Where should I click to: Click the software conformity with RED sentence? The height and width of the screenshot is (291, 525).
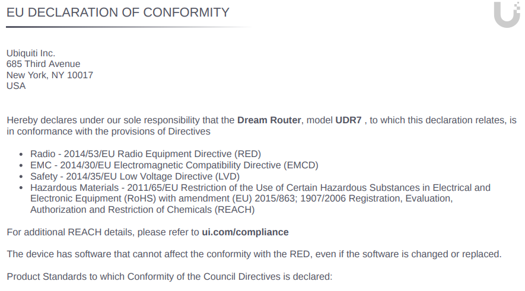tap(254, 254)
